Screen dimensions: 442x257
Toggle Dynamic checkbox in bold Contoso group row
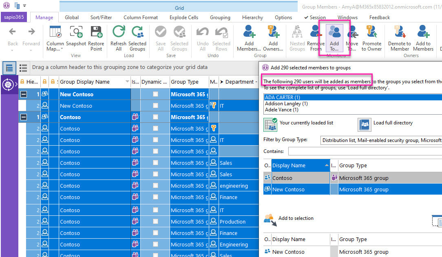pos(155,117)
